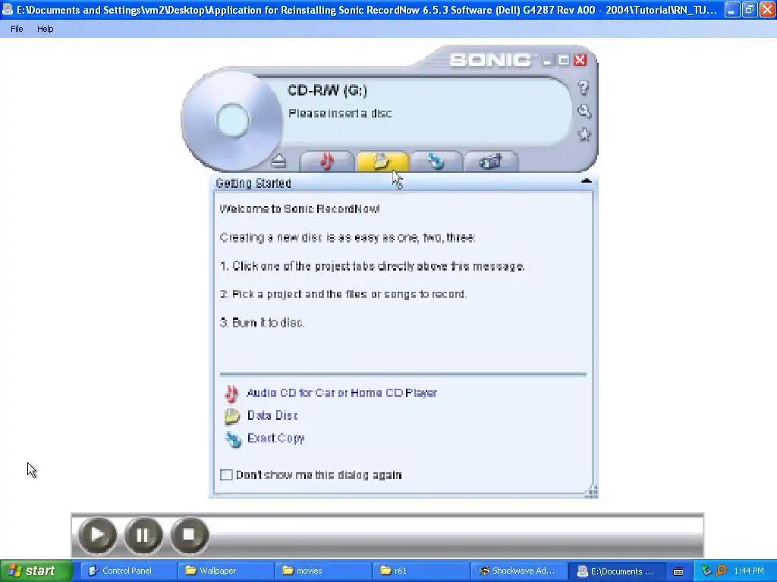This screenshot has height=582, width=777.
Task: Switch to Control Panel taskbar button
Action: (127, 571)
